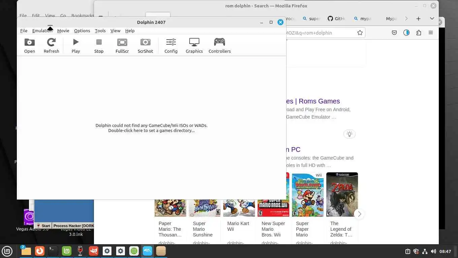This screenshot has width=458, height=258.
Task: Open a new Firefox tab with plus
Action: (x=418, y=18)
